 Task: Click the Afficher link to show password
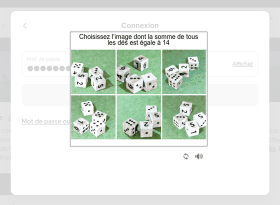point(242,64)
